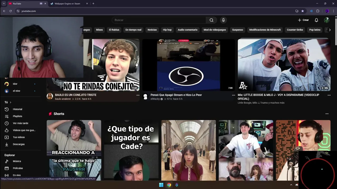
Task: Switch to Wallpaper Engine en Steam tab
Action: (67, 4)
